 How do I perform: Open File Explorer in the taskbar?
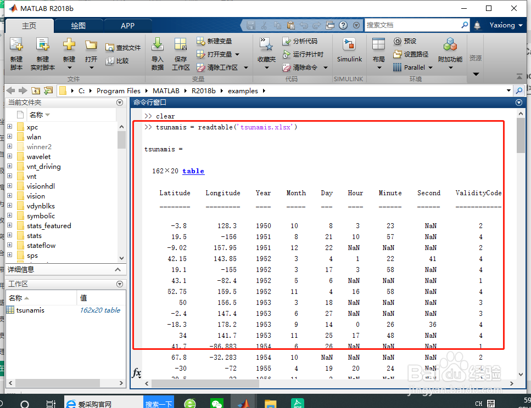[x=270, y=403]
